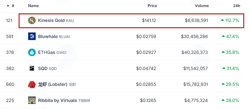Open the SQD coin name link

coord(47,68)
